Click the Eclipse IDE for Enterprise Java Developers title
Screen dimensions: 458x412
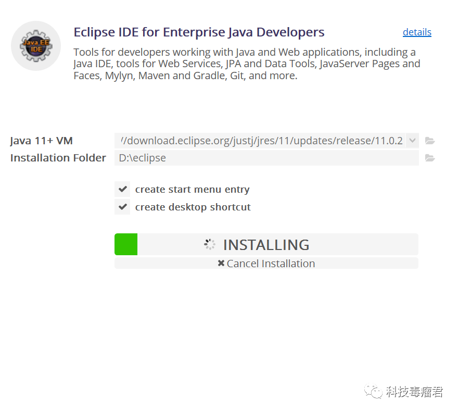[x=199, y=32]
